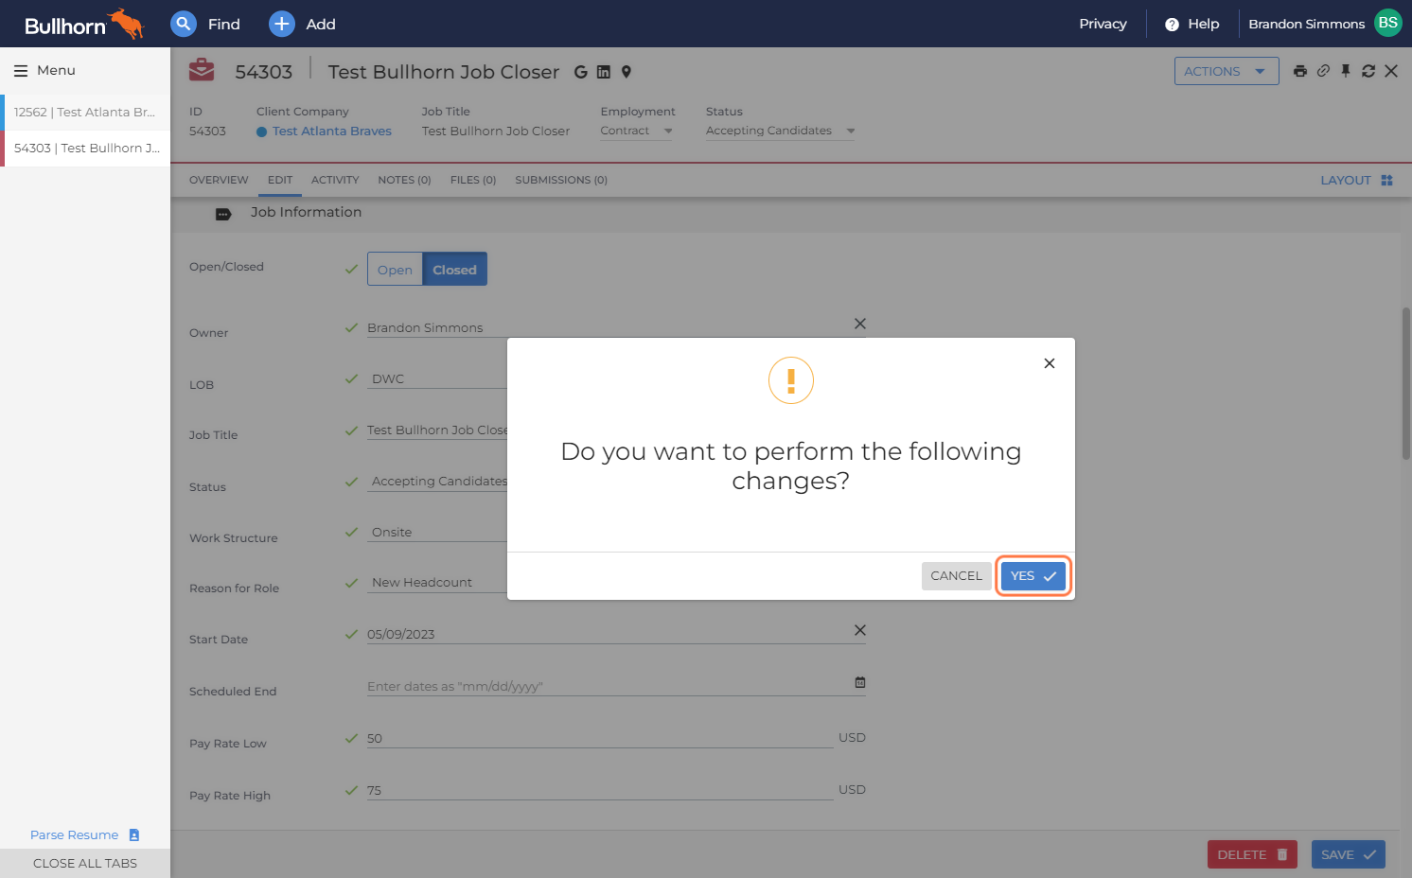
Task: Click CLOSE ALL TABS
Action: click(85, 863)
